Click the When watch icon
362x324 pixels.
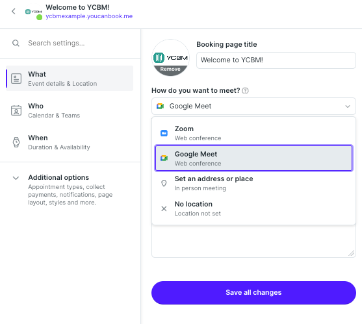pos(16,142)
